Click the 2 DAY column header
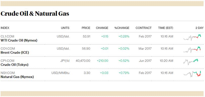Image resolution: width=205 pixels, height=97 pixels. pyautogui.click(x=200, y=28)
